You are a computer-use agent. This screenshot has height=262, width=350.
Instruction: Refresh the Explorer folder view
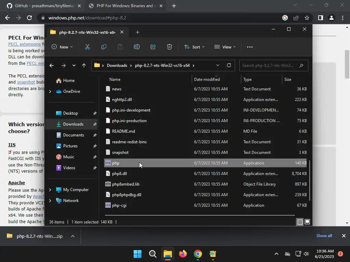click(x=229, y=65)
